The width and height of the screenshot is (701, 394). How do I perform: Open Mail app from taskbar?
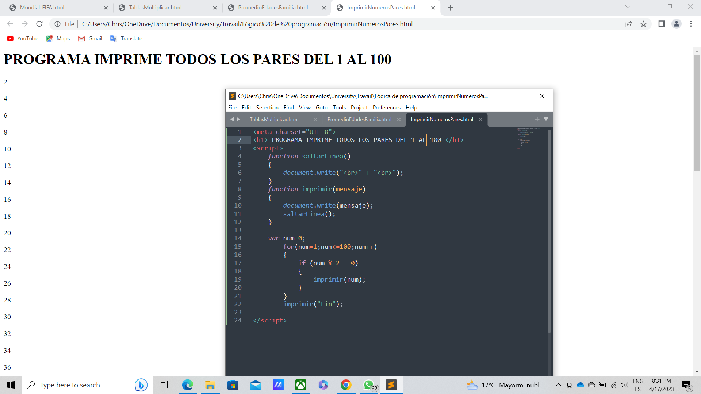(256, 385)
